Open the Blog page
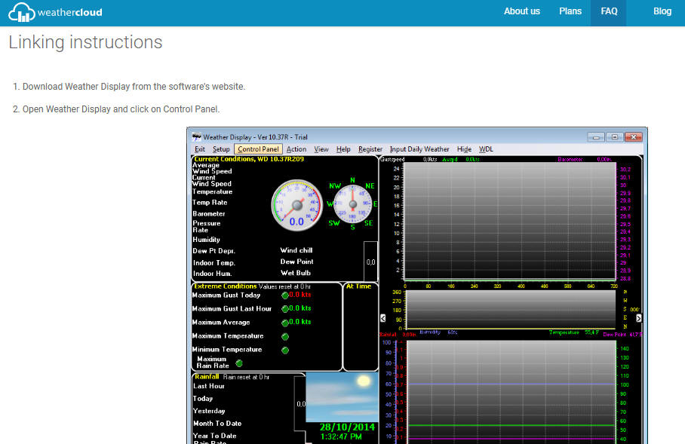The image size is (685, 444). (x=662, y=11)
